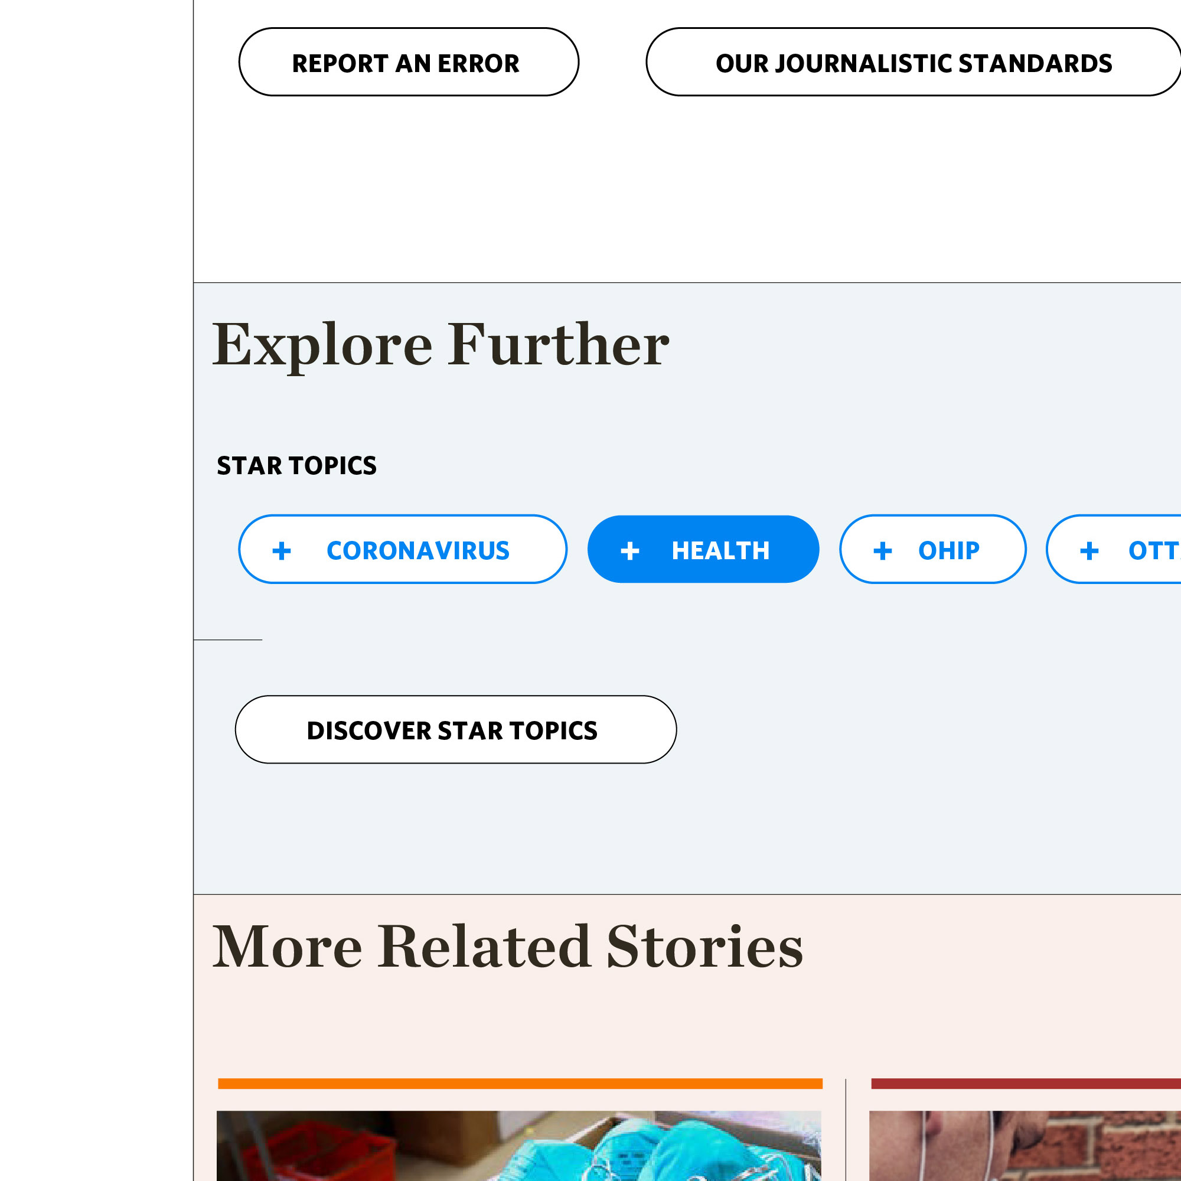Viewport: 1181px width, 1181px height.
Task: Open Our Journalistic Standards
Action: [914, 62]
